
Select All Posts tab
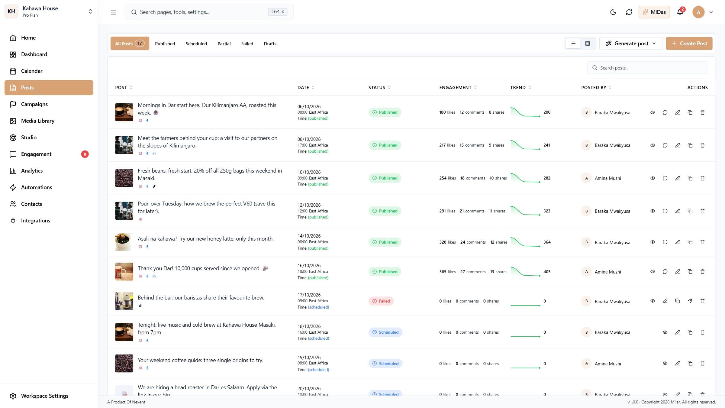pyautogui.click(x=130, y=44)
